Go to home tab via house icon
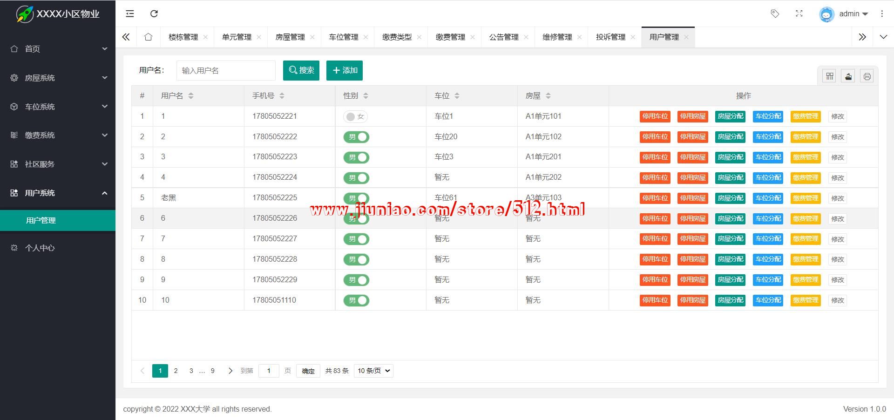894x420 pixels. coord(148,37)
